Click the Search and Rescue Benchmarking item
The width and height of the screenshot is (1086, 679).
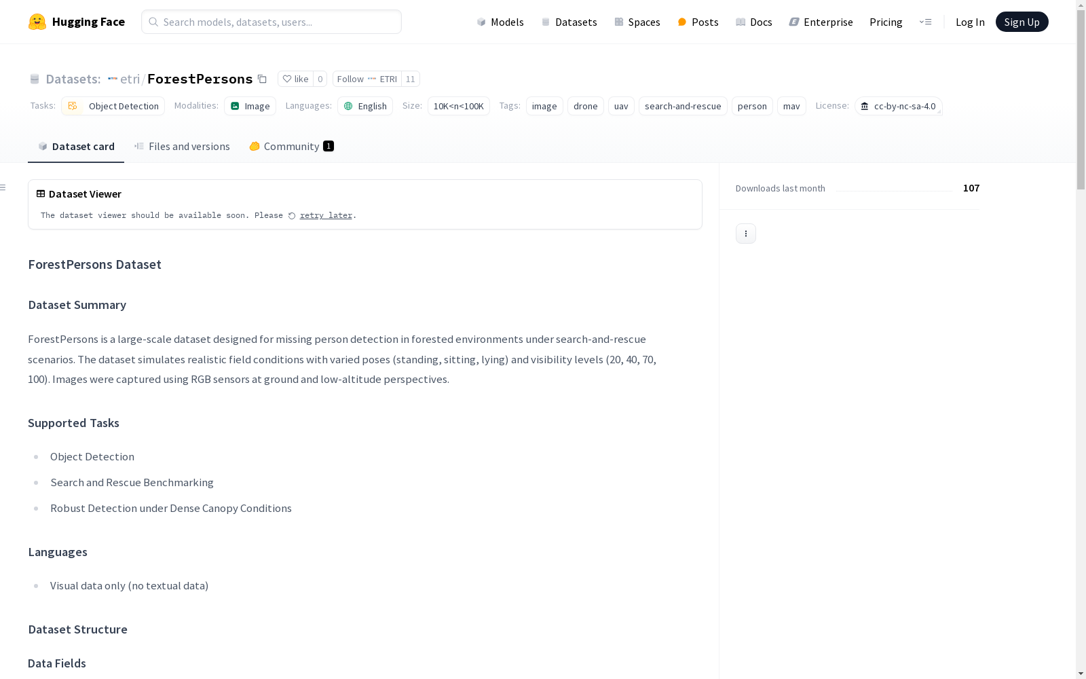coord(132,482)
